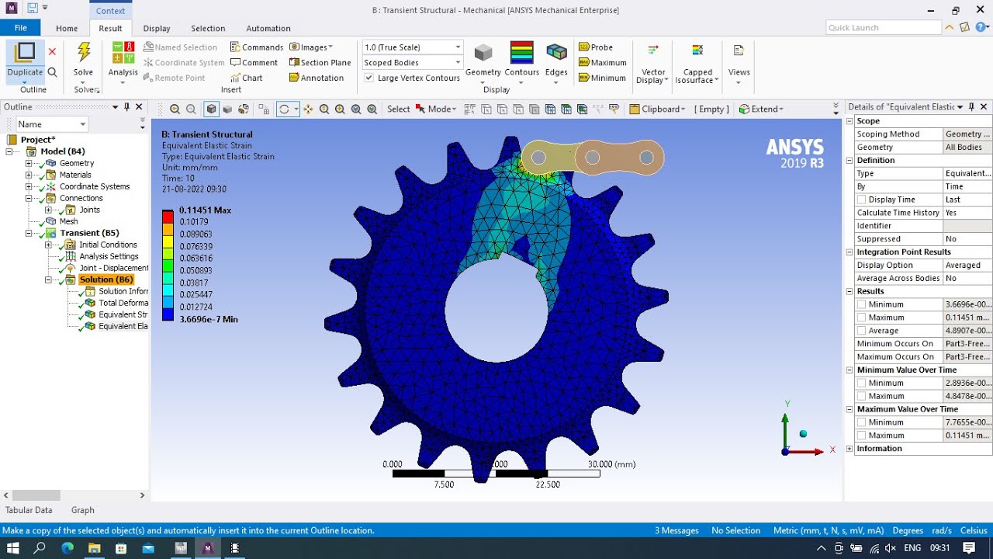Open the File tab
This screenshot has height=559, width=993.
[20, 28]
